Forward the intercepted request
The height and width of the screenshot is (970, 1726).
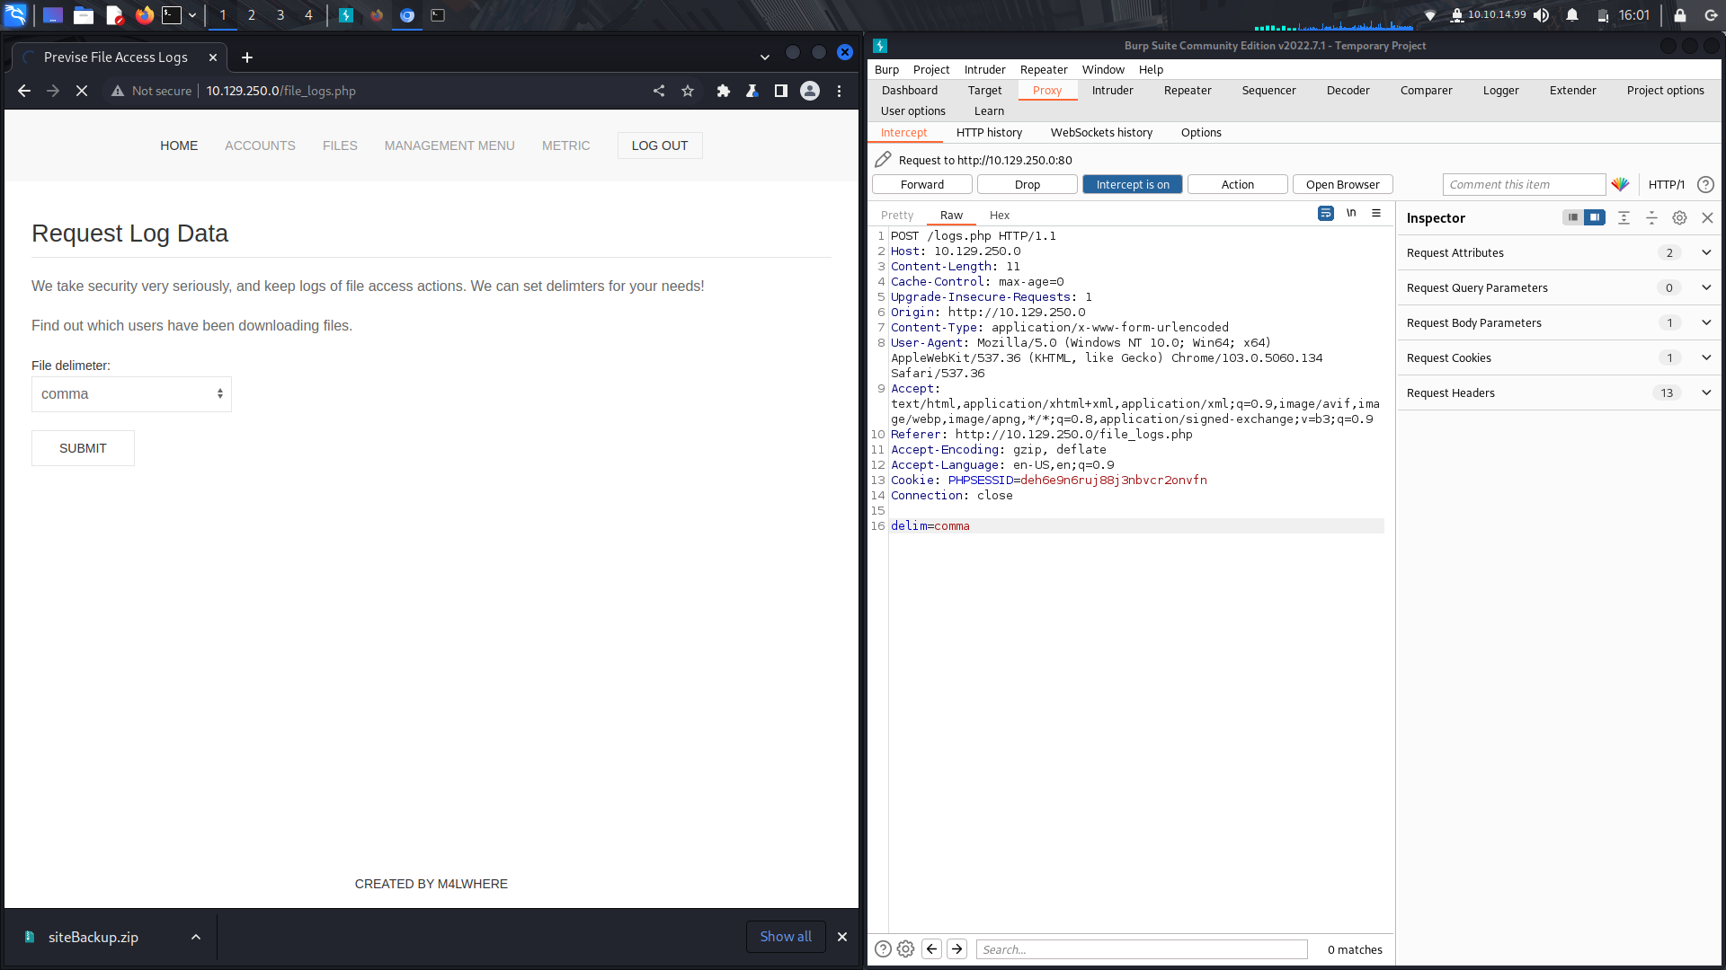click(x=921, y=183)
